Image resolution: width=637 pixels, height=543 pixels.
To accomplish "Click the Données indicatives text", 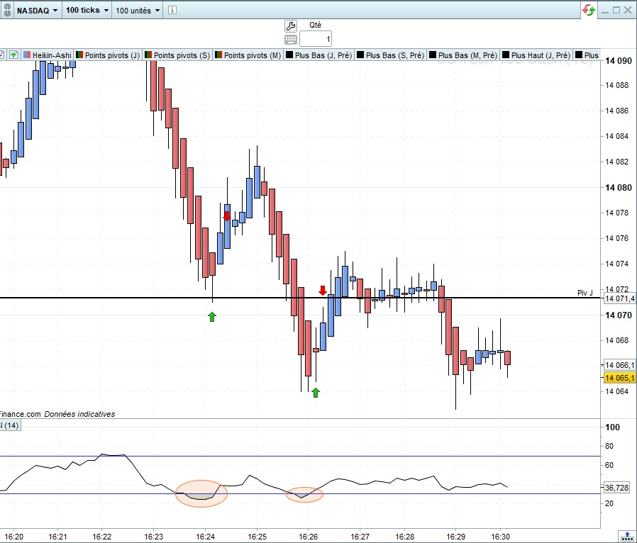I will 79,414.
